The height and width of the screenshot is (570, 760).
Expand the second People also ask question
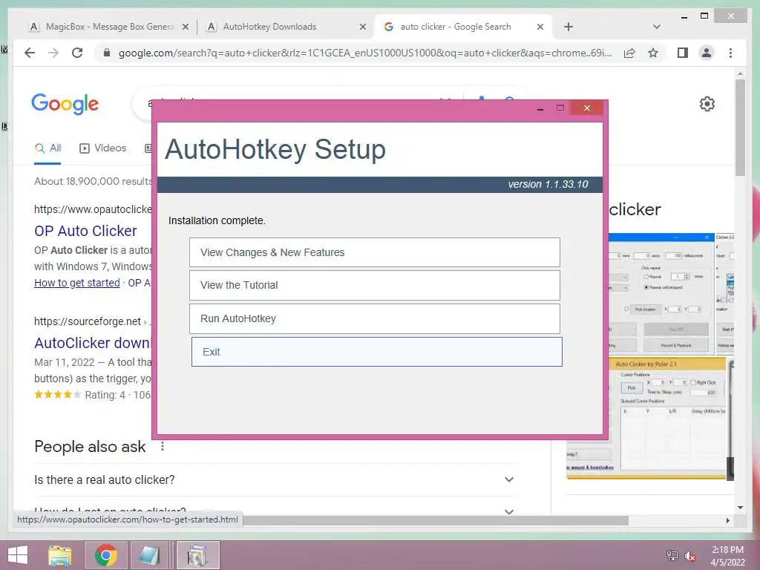tap(275, 511)
